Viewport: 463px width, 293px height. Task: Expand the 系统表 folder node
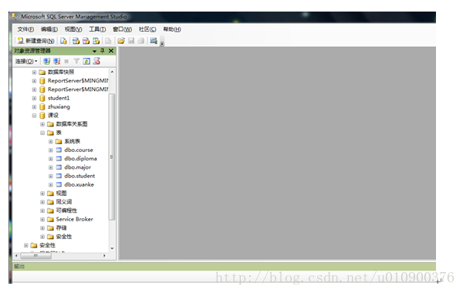(51, 142)
